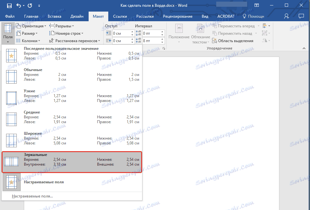Collapse the ribbon with the chevron arrow
The height and width of the screenshot is (210, 310).
304,48
